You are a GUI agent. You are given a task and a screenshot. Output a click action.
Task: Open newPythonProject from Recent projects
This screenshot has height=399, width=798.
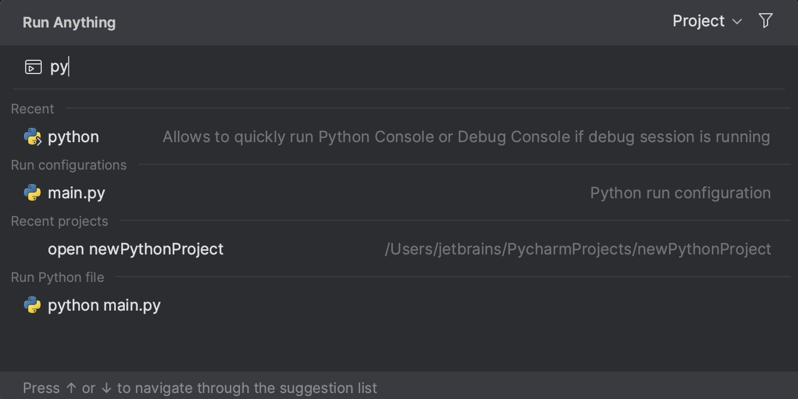pyautogui.click(x=136, y=248)
